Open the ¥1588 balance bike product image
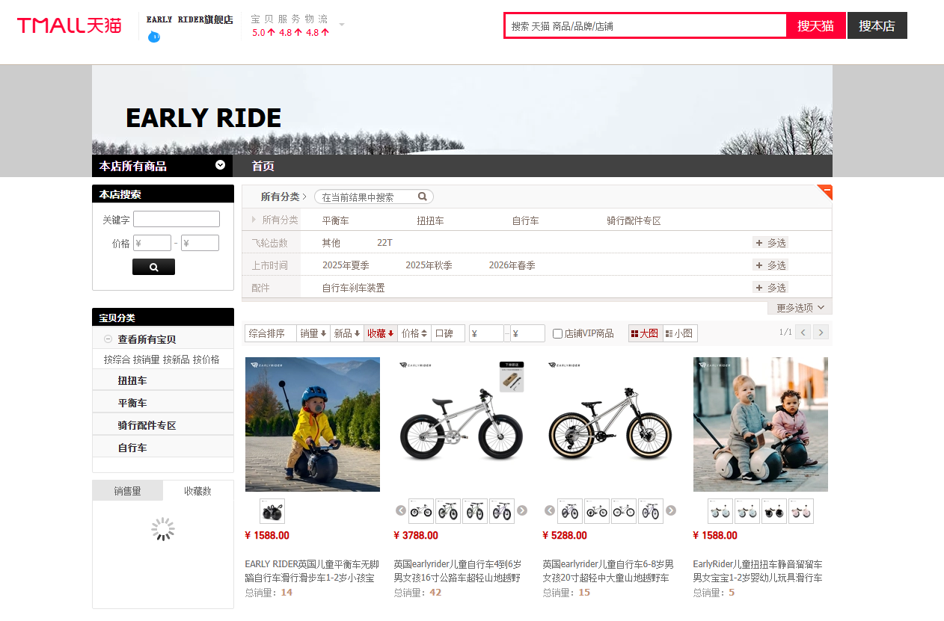The width and height of the screenshot is (944, 621). coord(313,424)
